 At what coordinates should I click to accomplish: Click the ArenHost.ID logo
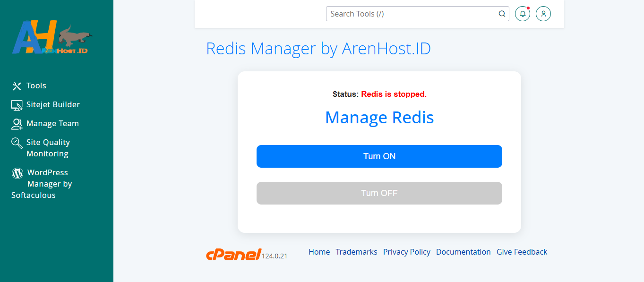(52, 37)
